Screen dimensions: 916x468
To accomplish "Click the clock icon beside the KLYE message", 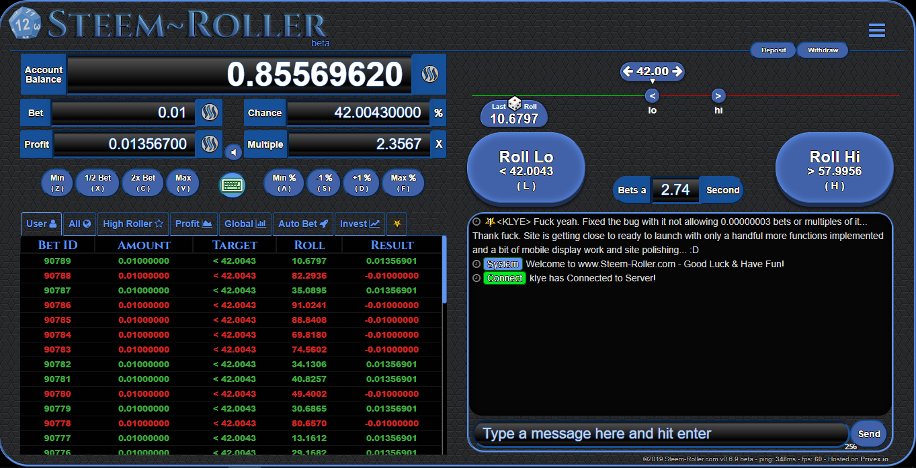I will 476,222.
